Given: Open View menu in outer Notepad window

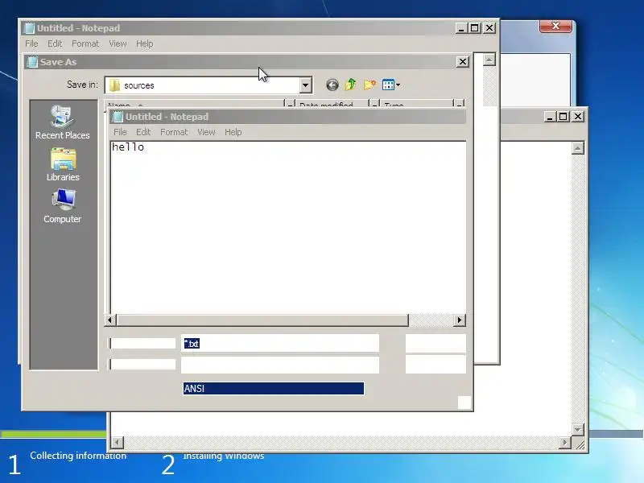Looking at the screenshot, I should pyautogui.click(x=118, y=43).
